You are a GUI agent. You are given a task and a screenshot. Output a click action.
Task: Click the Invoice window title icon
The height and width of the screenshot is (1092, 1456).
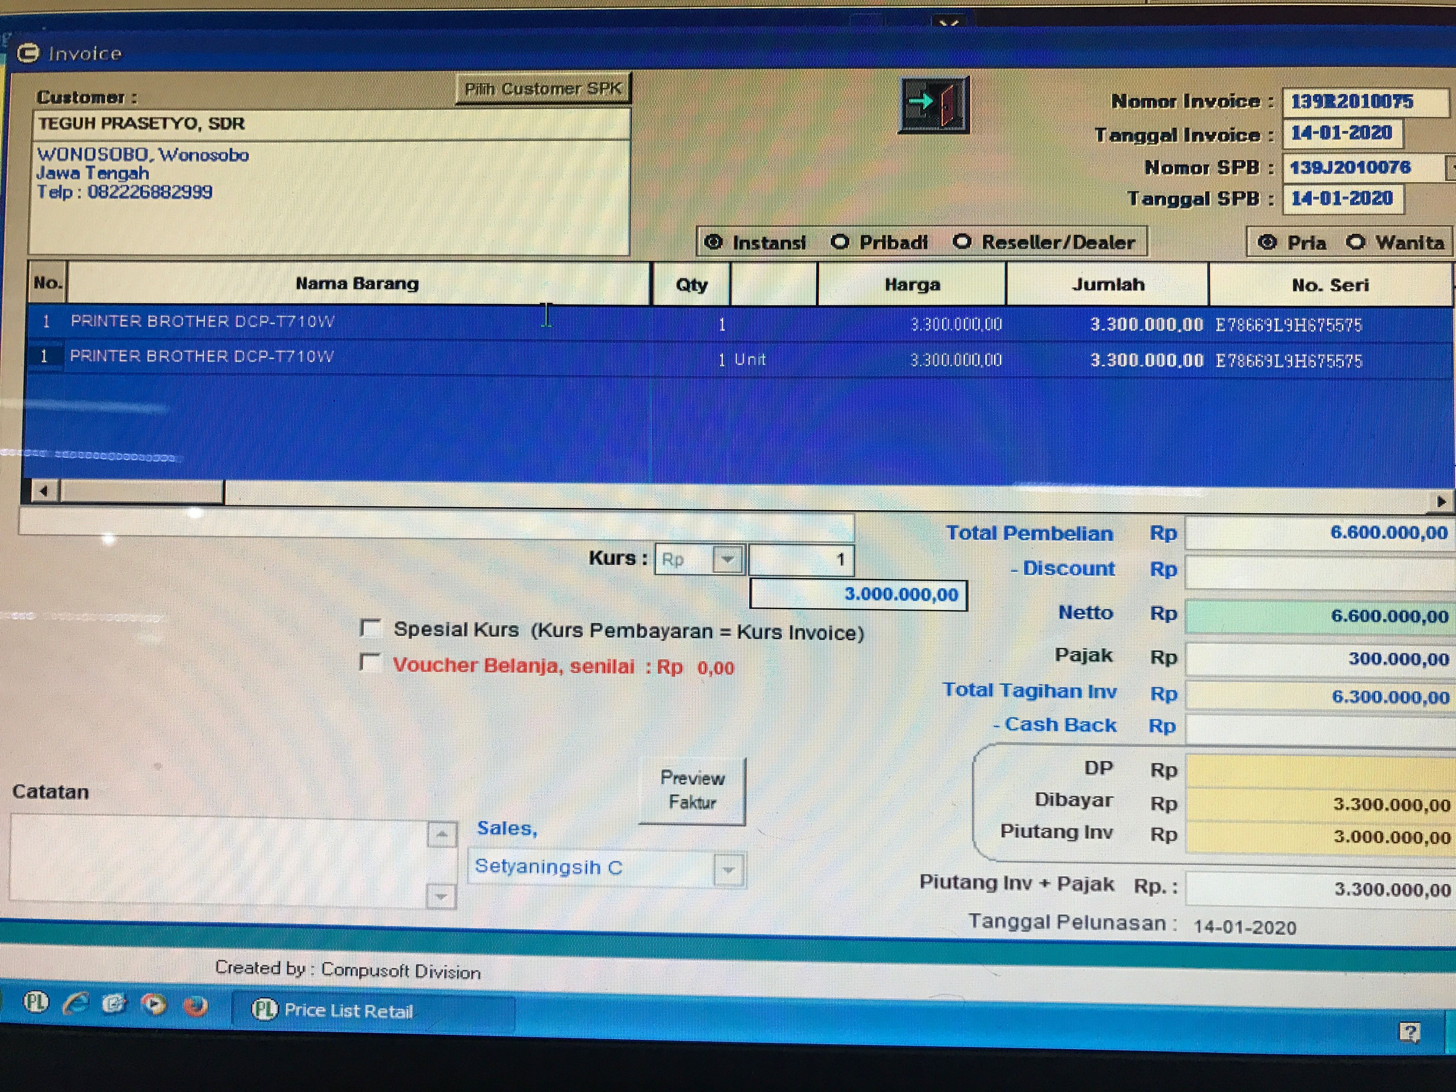click(28, 53)
